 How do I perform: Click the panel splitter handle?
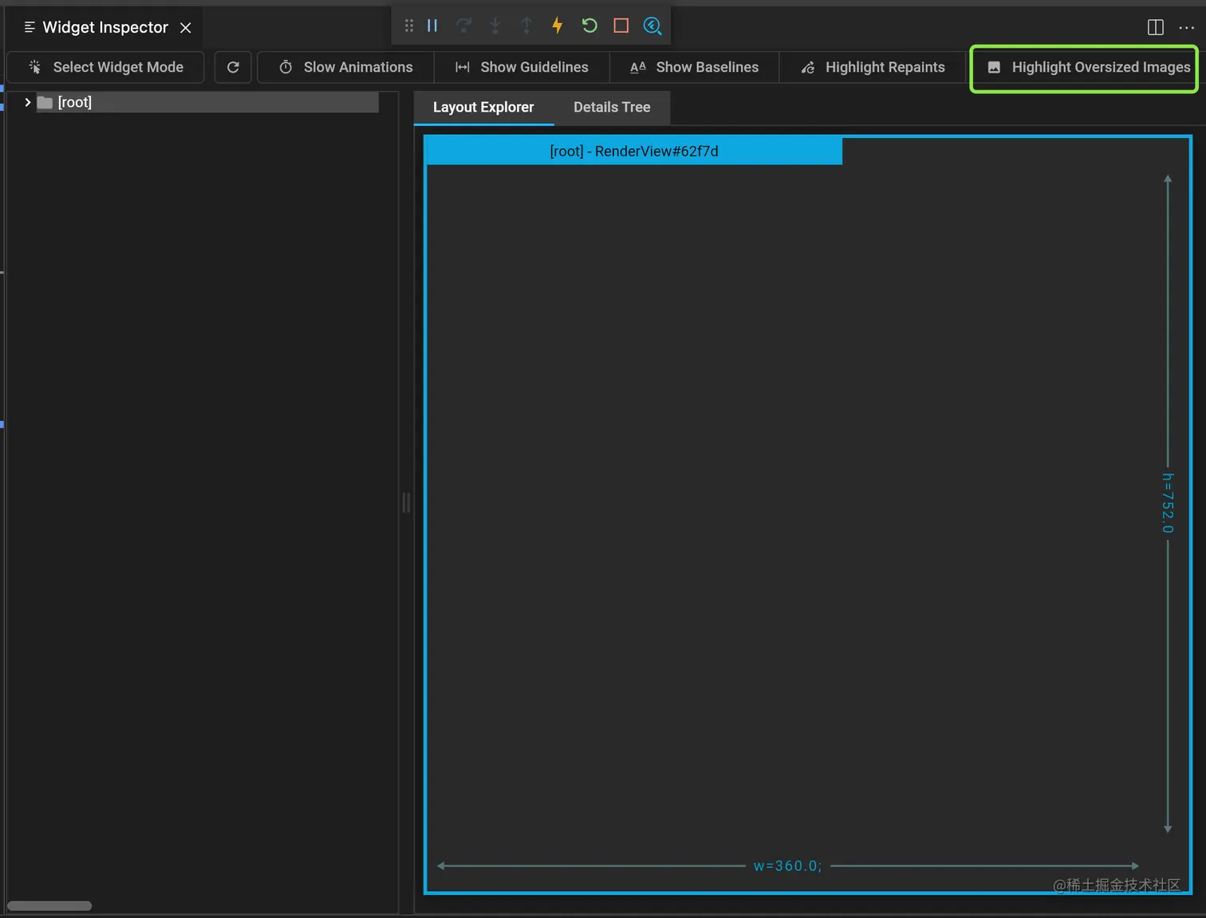[x=406, y=502]
